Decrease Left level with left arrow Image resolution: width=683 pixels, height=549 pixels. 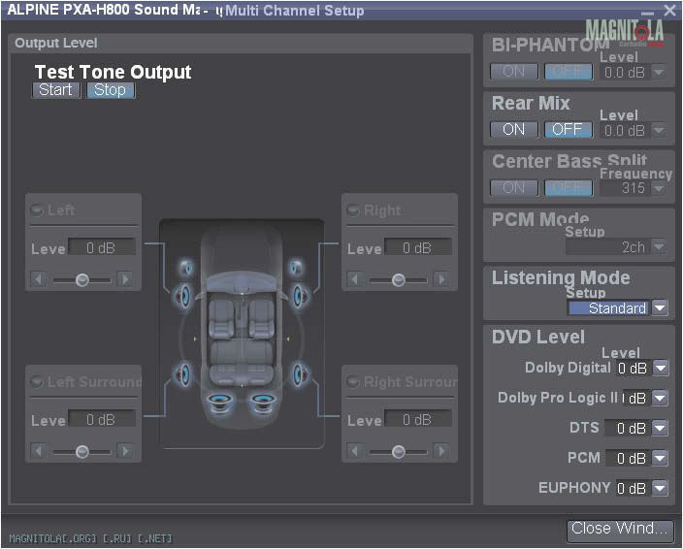(39, 279)
